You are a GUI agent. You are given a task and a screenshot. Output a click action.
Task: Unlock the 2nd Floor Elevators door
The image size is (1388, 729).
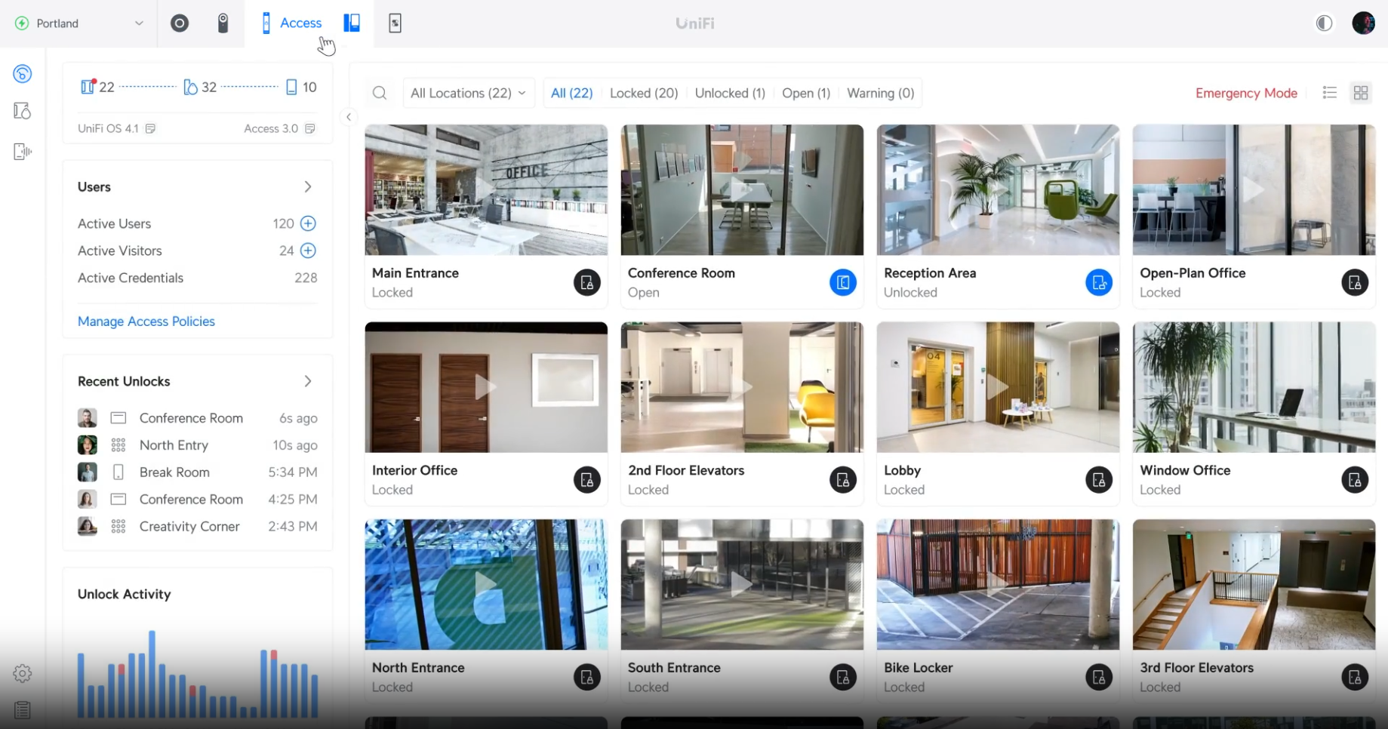(x=843, y=480)
